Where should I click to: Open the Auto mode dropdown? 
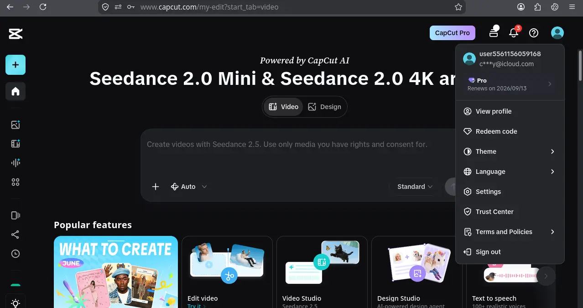tap(189, 187)
